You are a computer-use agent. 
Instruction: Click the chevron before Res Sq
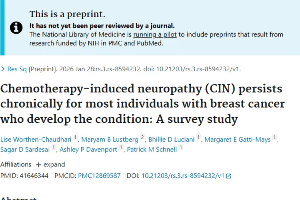click(x=3, y=69)
